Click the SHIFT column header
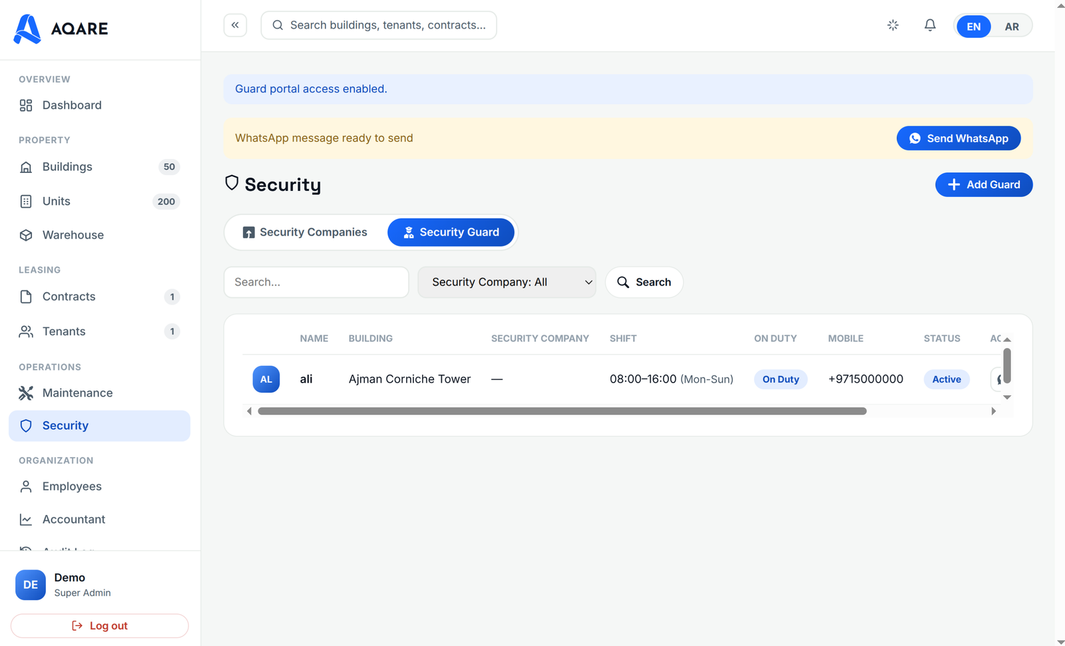The height and width of the screenshot is (646, 1065). pos(623,339)
